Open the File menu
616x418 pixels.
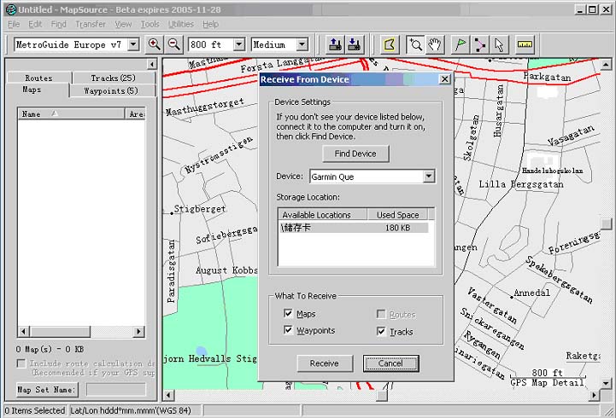[14, 24]
